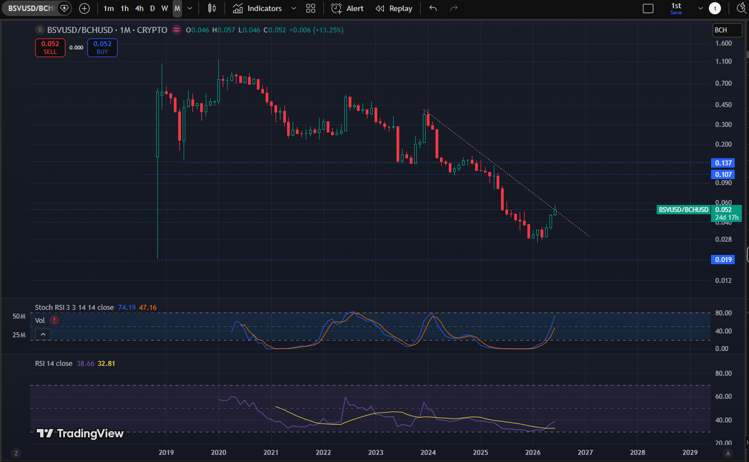
Task: Click the 2024 label on the time axis
Action: coord(428,452)
